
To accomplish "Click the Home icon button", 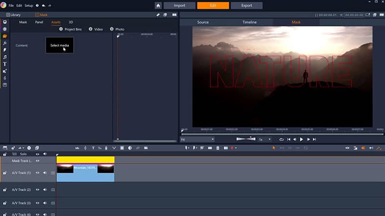I will (x=158, y=5).
